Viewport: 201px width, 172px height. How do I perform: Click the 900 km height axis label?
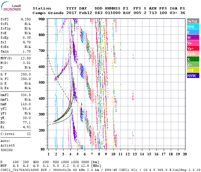42,19
